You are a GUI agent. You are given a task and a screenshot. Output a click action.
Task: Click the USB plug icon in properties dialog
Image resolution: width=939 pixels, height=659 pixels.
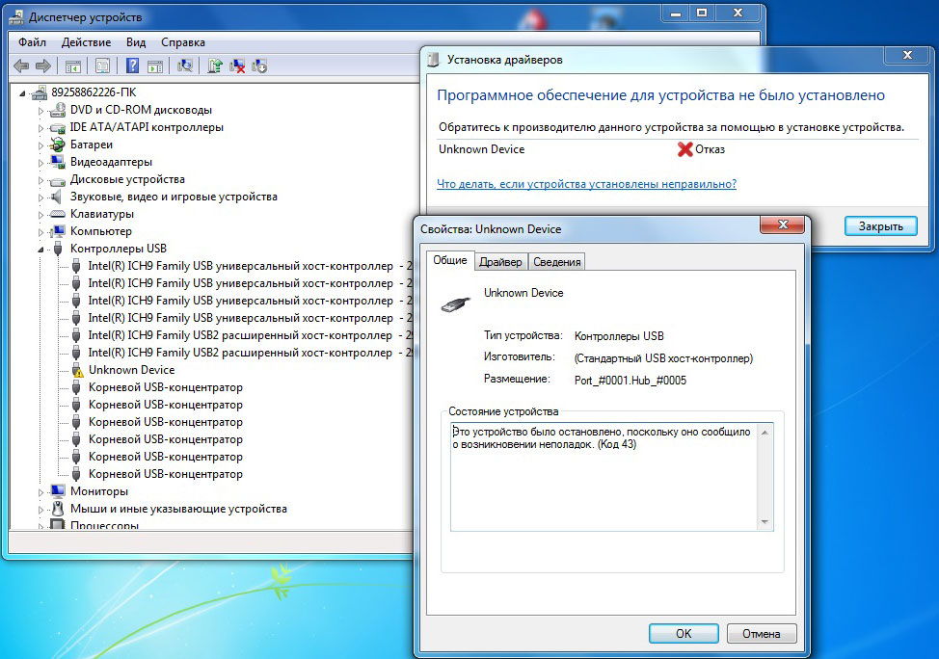tap(455, 305)
